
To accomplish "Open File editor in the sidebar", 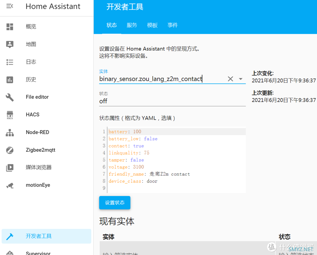I will coord(46,97).
